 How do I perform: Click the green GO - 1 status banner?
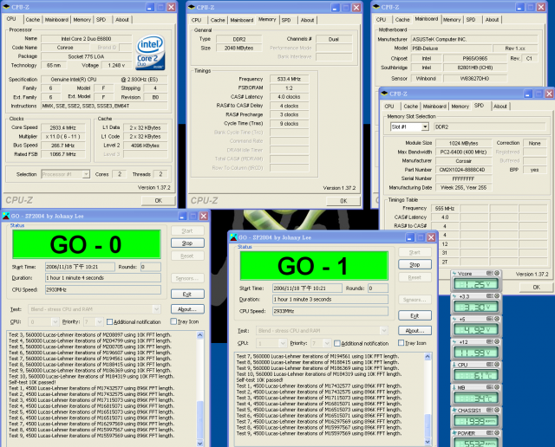point(314,266)
